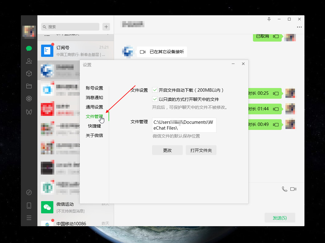Select 消息通知 in settings menu

(94, 98)
